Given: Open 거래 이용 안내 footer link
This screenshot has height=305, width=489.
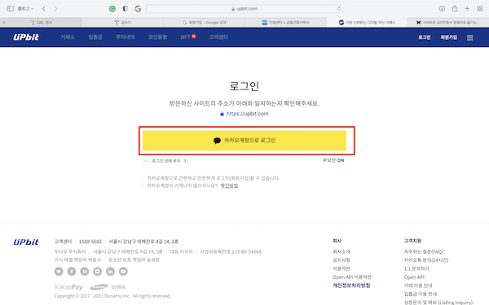Looking at the screenshot, I should click(x=418, y=285).
